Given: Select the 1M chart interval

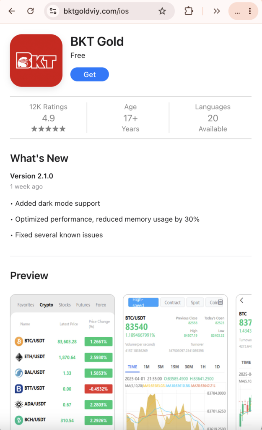Looking at the screenshot, I should [146, 367].
